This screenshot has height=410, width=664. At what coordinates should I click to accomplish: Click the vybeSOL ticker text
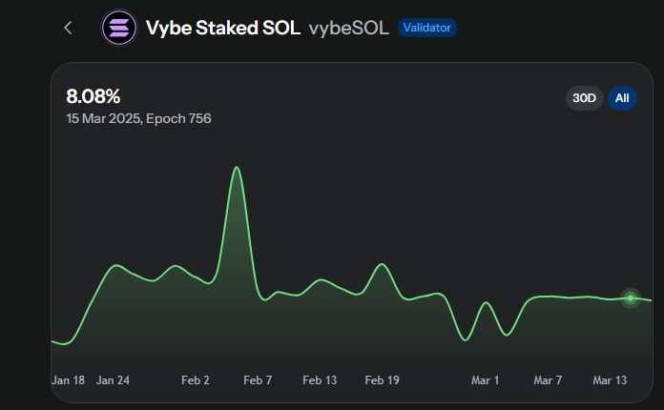coord(349,29)
